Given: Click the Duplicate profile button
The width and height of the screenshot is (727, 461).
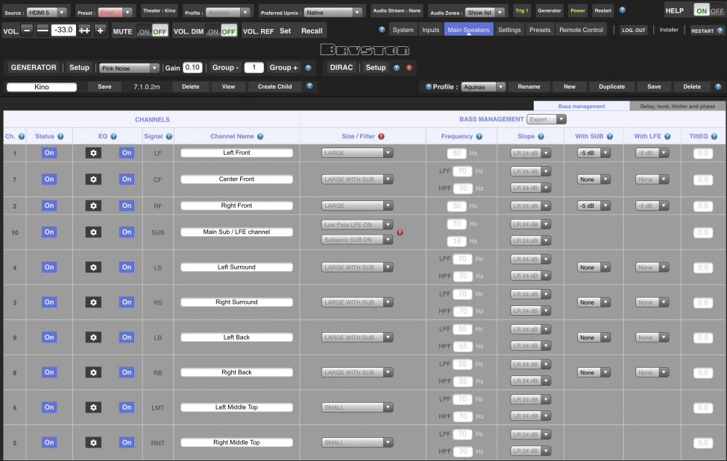Looking at the screenshot, I should (611, 86).
